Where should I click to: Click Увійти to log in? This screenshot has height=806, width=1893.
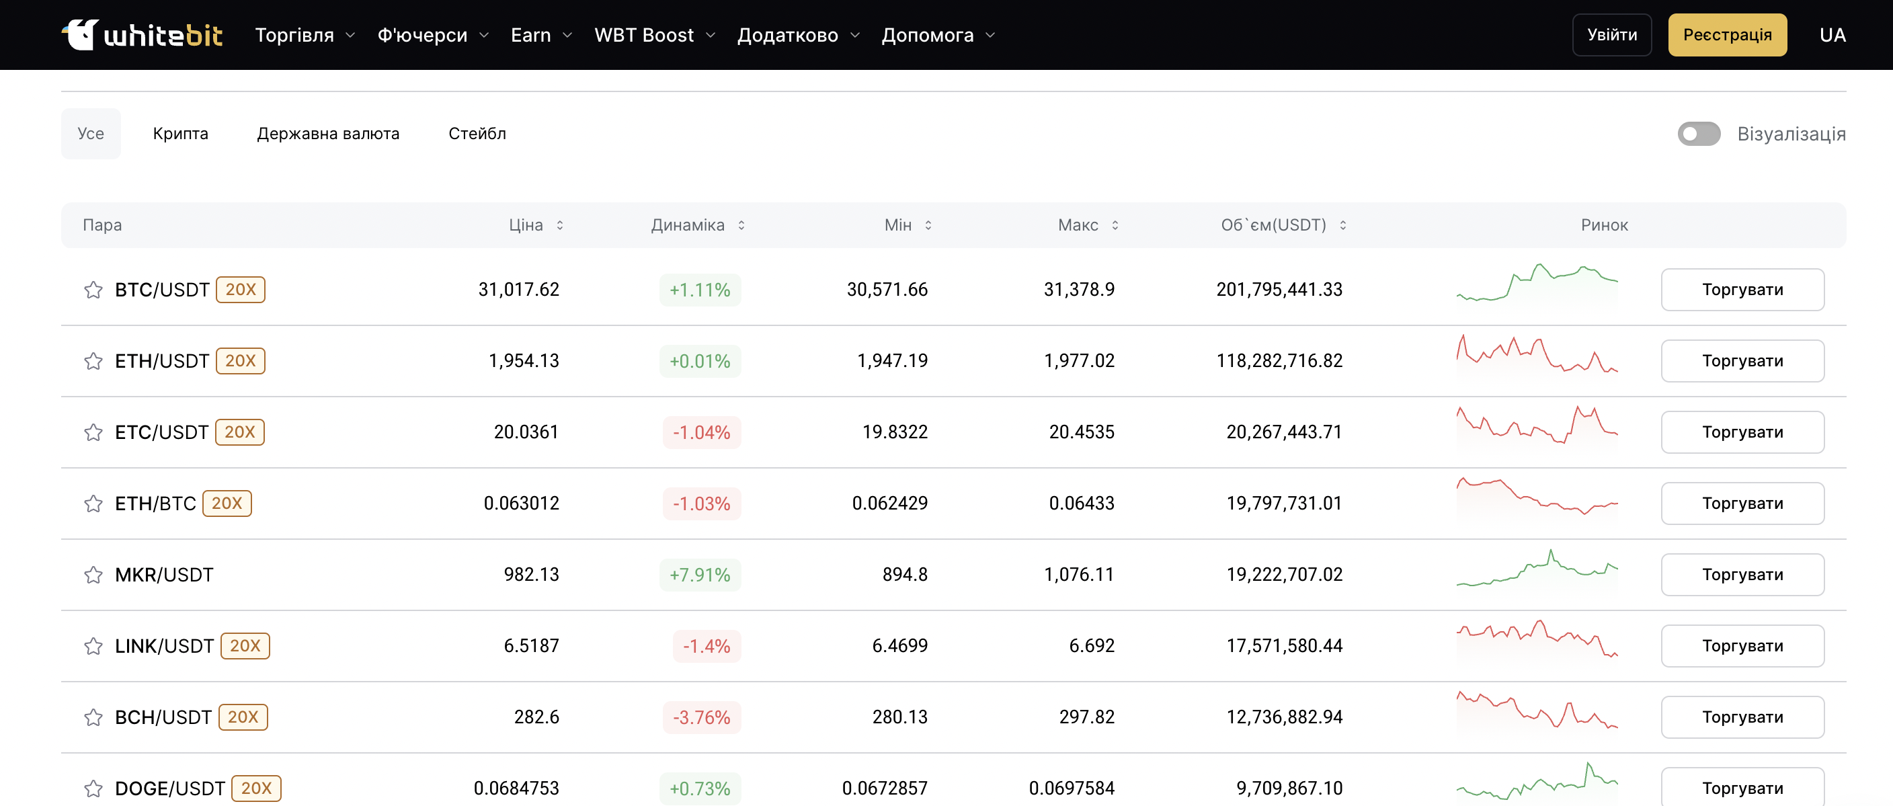point(1611,35)
